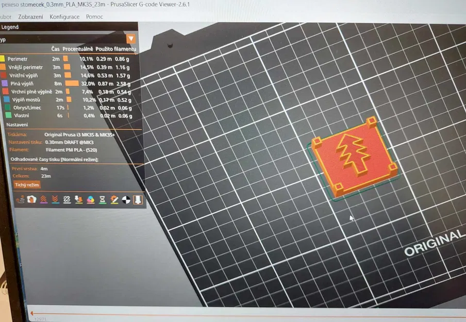Open the Konfigurace menu
The height and width of the screenshot is (322, 466).
(x=64, y=17)
